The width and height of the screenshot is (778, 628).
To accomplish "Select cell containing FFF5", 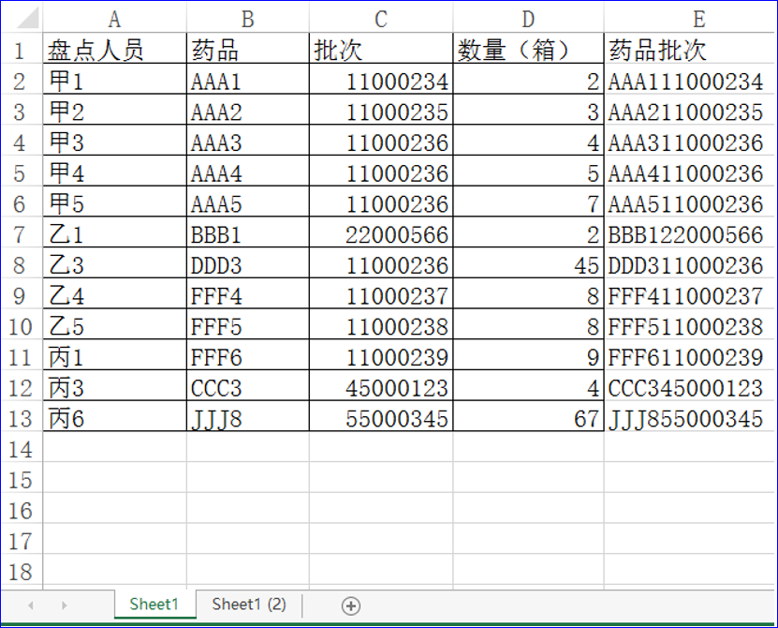I will pyautogui.click(x=248, y=326).
